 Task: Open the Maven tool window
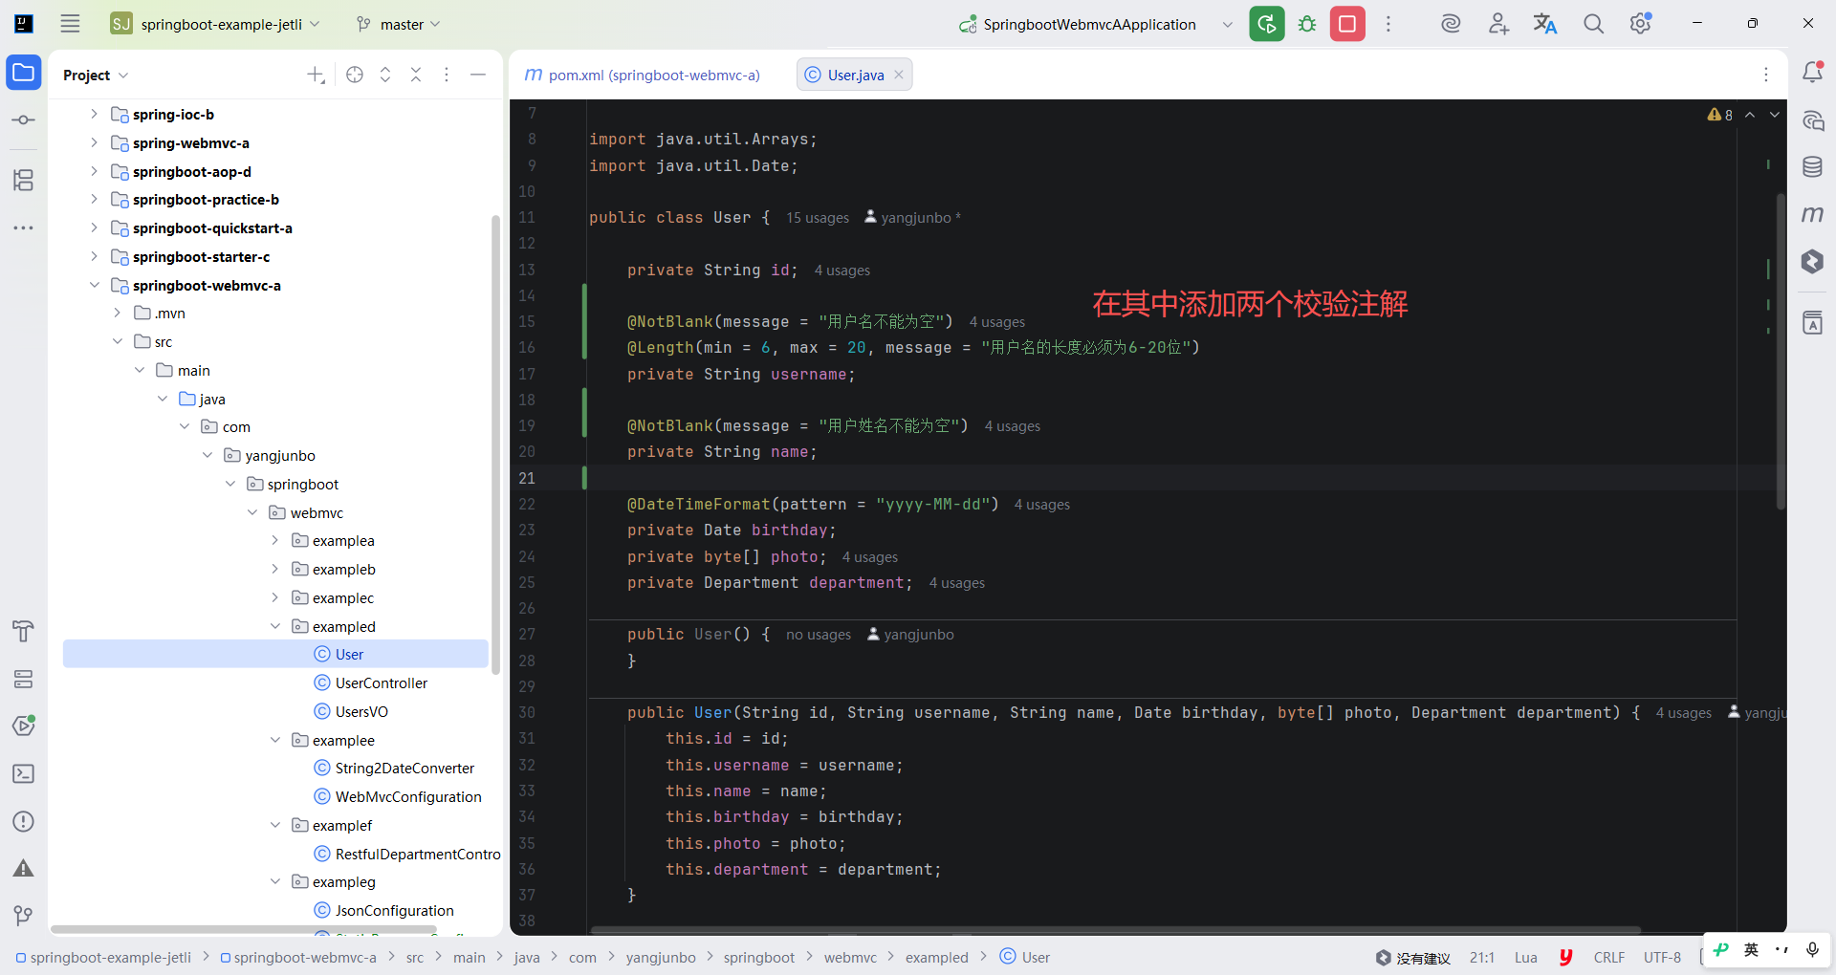(1812, 214)
